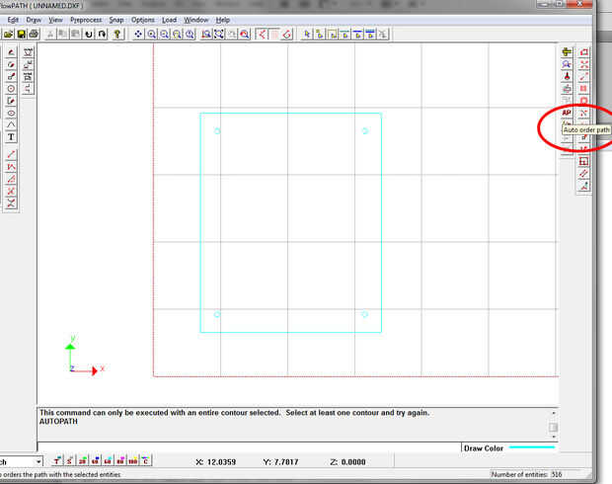Open the Edit menu
612x484 pixels.
click(x=13, y=20)
